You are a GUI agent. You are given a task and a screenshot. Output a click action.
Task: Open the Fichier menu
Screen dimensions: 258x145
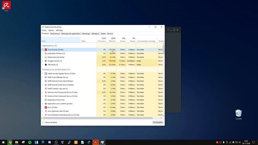(x=44, y=31)
